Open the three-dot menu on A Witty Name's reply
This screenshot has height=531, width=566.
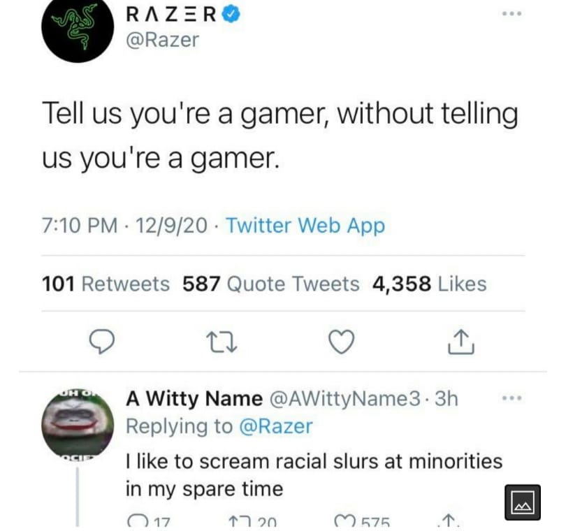[512, 398]
